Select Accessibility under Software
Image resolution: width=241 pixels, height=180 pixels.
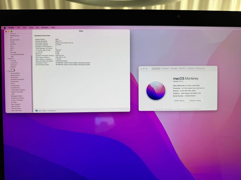(x=15, y=73)
